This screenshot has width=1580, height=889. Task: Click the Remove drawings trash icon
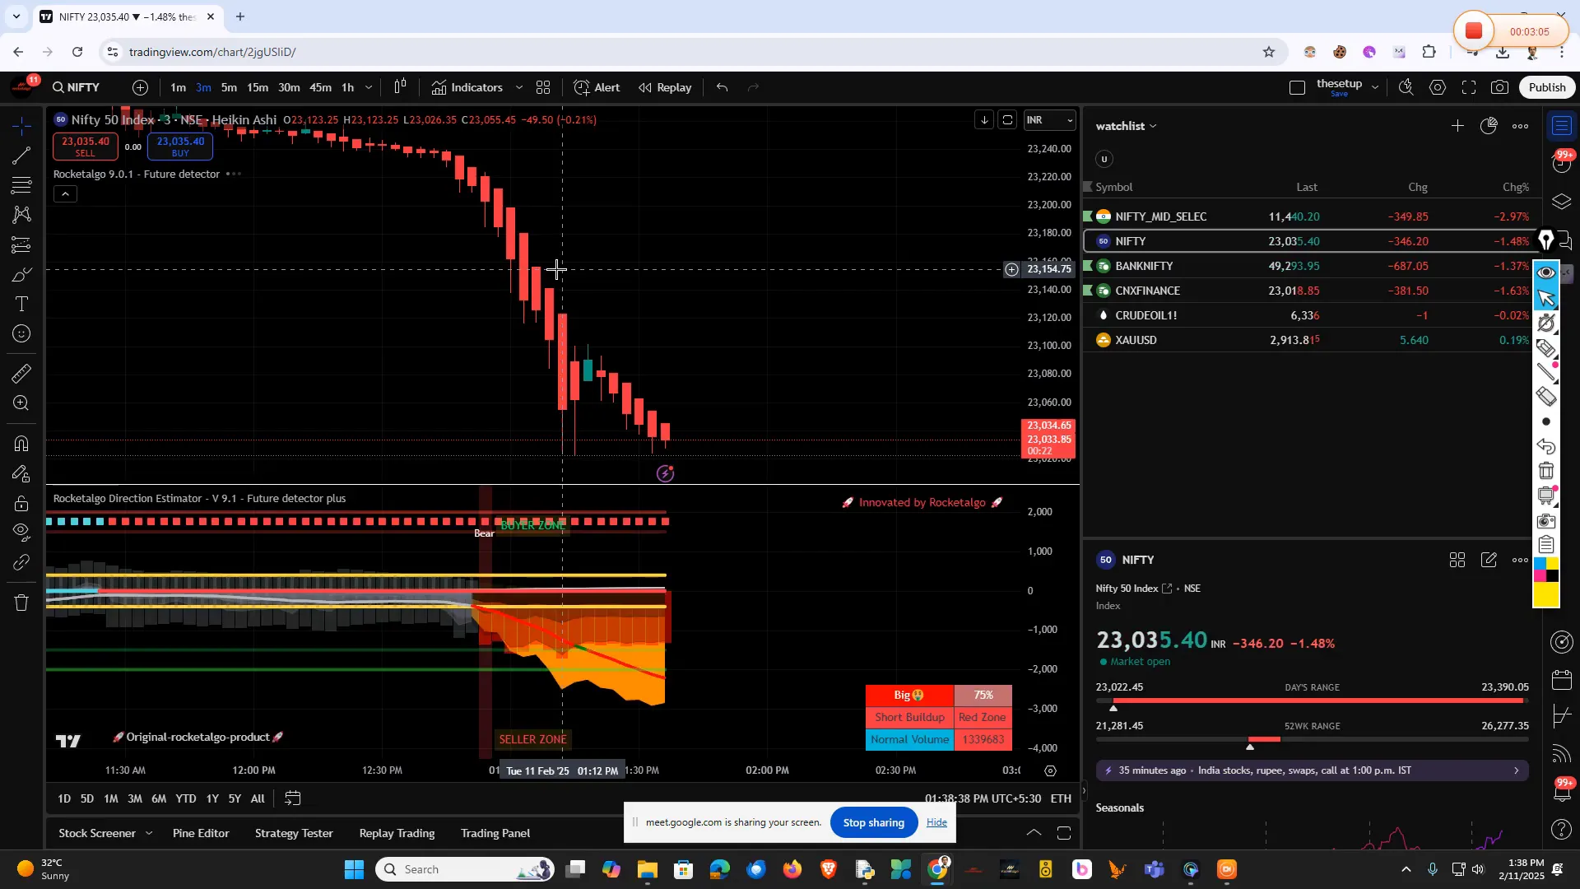point(21,603)
